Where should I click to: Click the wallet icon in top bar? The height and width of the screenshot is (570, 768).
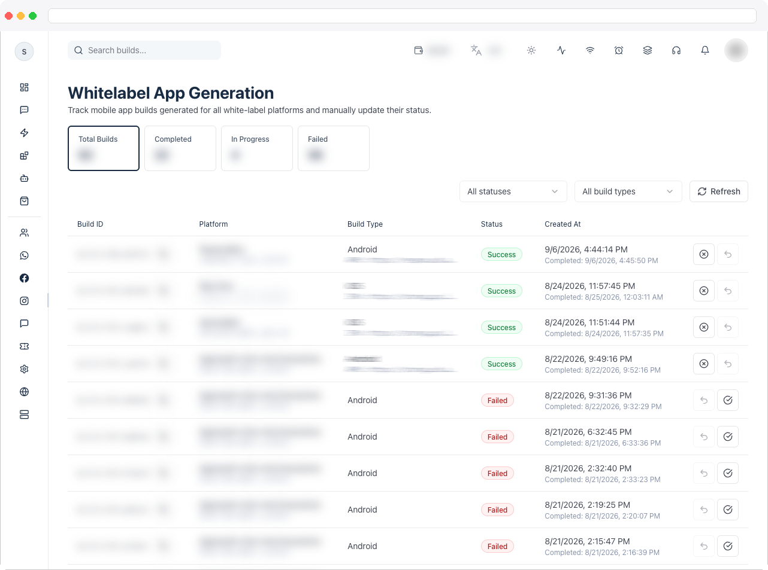419,50
